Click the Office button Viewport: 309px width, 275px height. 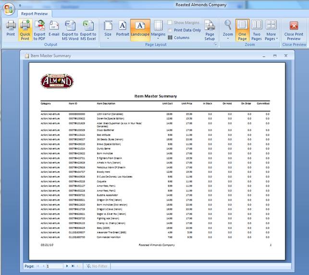tap(9, 9)
